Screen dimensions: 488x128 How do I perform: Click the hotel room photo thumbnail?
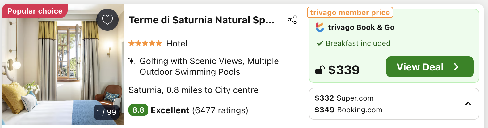[63, 64]
